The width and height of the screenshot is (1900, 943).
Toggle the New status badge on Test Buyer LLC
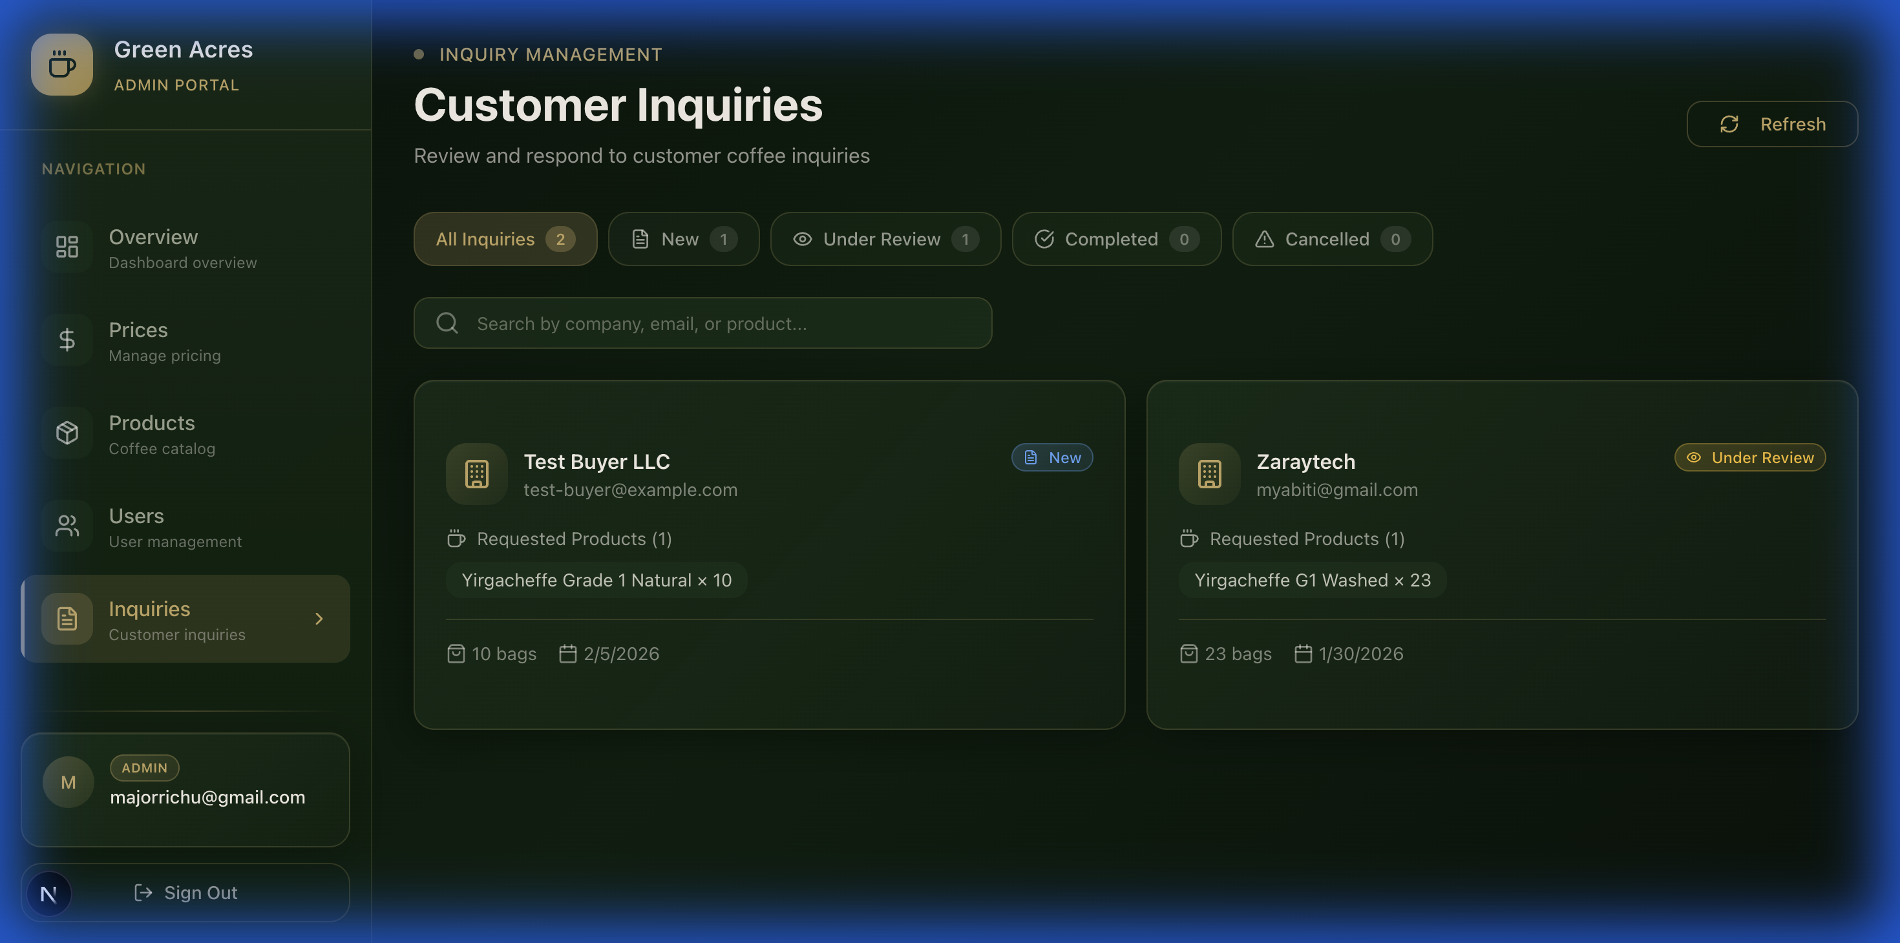click(x=1052, y=457)
